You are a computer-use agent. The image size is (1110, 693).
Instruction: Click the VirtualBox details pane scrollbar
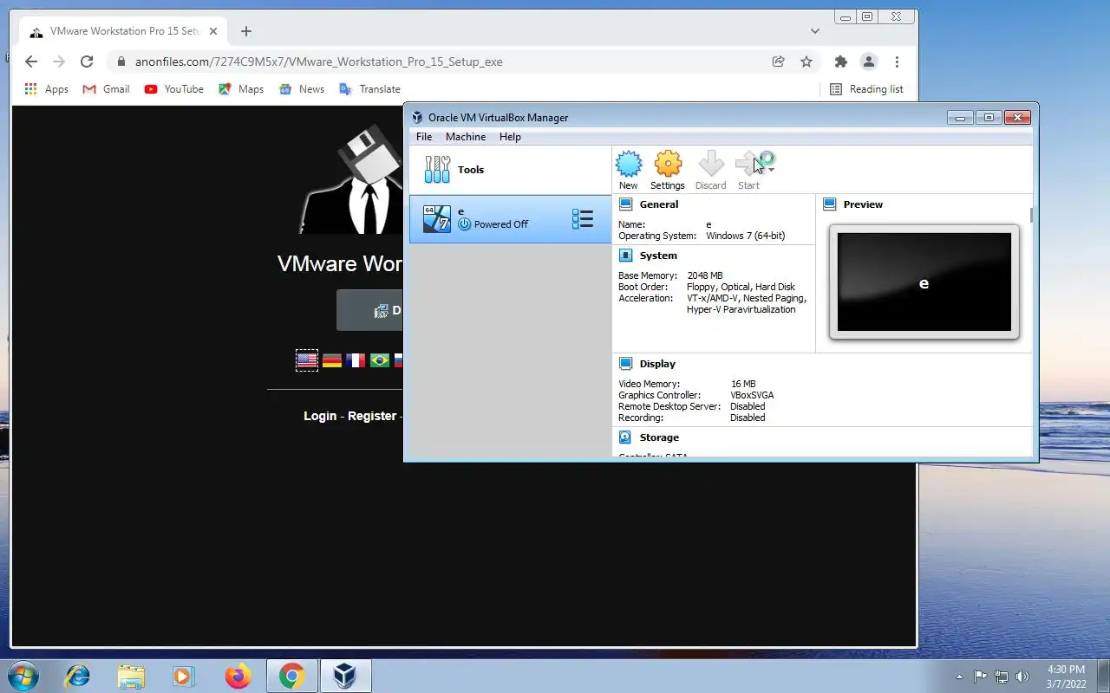(1031, 215)
